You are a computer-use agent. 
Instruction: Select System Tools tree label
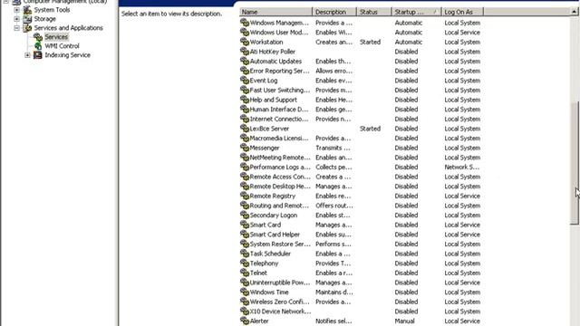[x=52, y=10]
